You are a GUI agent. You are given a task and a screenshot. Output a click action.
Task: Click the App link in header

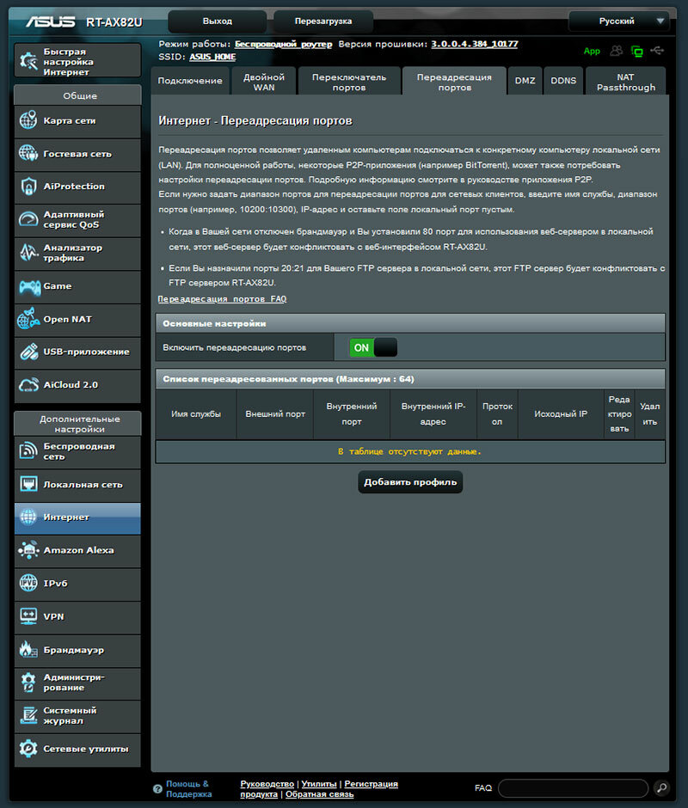point(592,51)
